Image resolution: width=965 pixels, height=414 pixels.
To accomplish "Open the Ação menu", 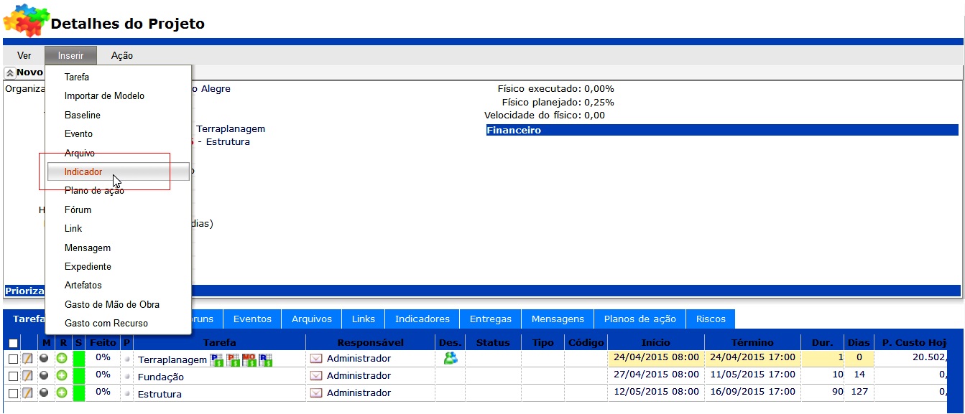I will [121, 55].
